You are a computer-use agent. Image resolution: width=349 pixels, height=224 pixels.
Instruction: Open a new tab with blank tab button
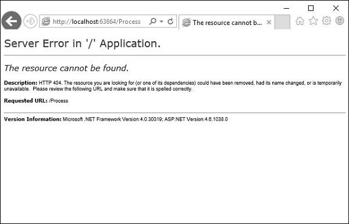click(282, 22)
